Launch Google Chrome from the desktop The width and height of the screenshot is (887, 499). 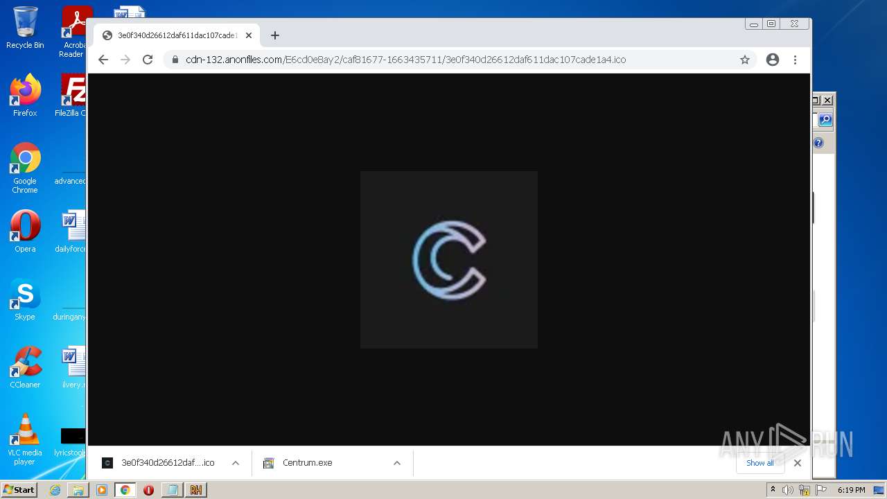click(x=25, y=168)
